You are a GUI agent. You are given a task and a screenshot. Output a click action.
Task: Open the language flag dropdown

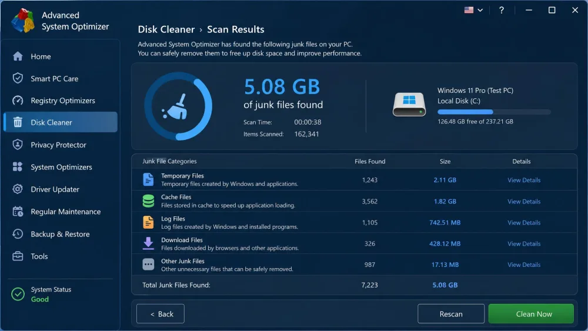(473, 10)
